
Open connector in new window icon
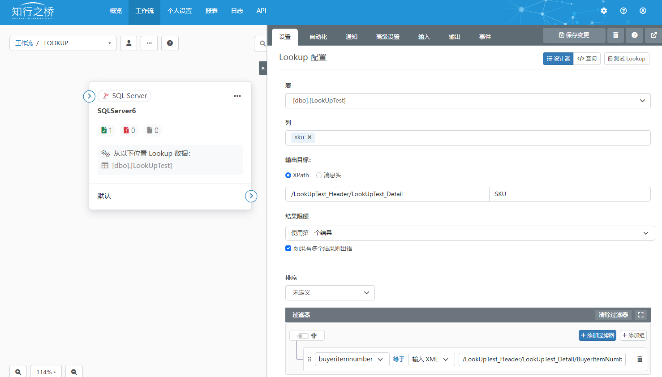click(x=653, y=35)
